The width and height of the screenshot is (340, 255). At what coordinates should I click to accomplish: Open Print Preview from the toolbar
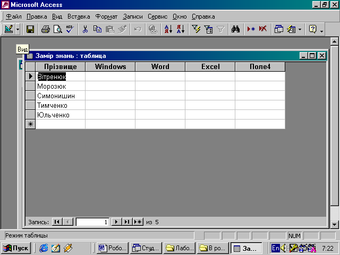pyautogui.click(x=58, y=29)
